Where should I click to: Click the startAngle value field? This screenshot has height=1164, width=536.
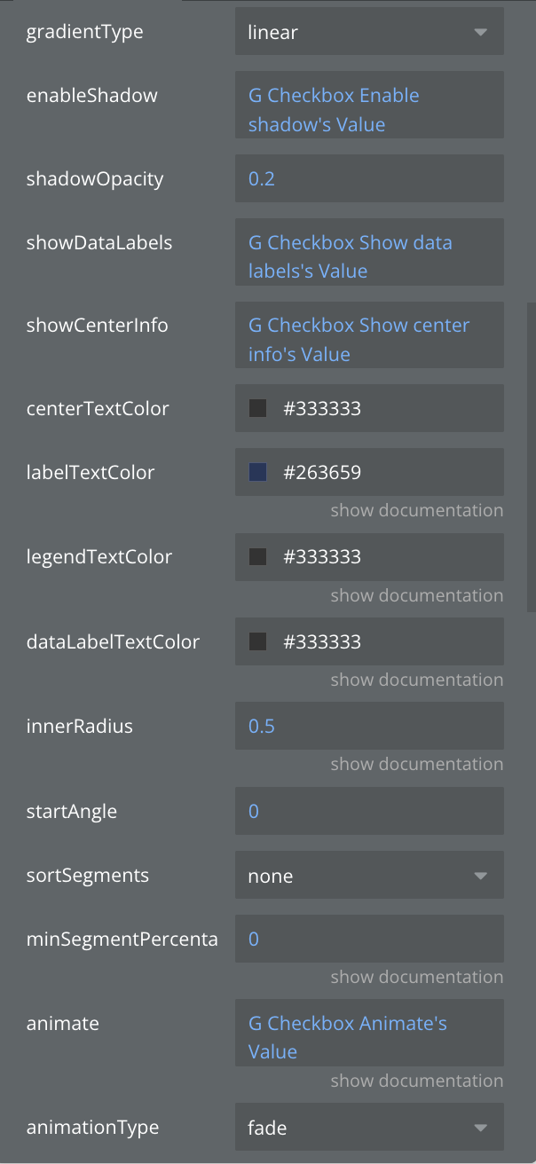pyautogui.click(x=369, y=812)
